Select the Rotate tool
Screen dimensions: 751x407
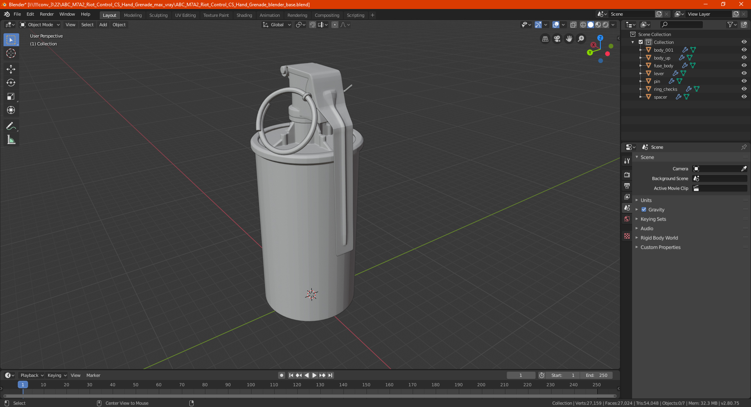(11, 83)
